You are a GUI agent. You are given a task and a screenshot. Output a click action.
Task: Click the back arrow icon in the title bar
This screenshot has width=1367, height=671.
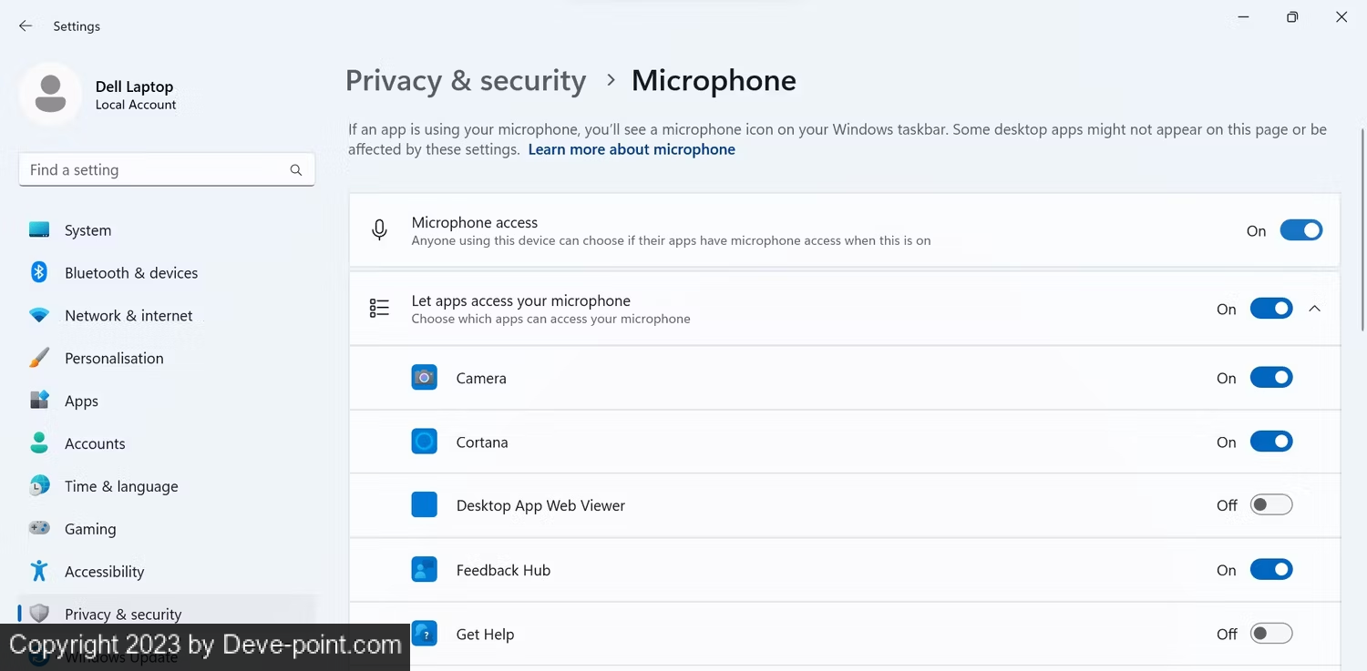[x=26, y=26]
